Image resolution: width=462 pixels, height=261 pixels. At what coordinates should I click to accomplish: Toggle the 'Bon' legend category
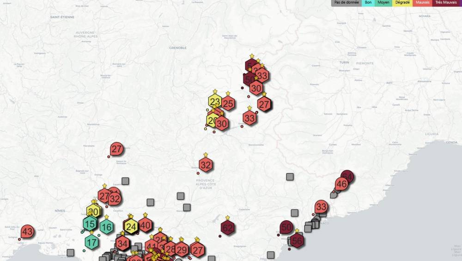tap(368, 3)
